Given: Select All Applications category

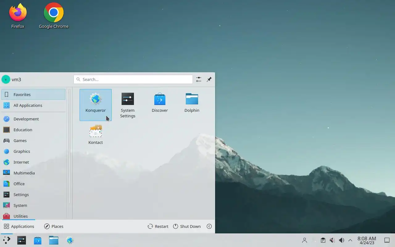Looking at the screenshot, I should click(x=33, y=105).
